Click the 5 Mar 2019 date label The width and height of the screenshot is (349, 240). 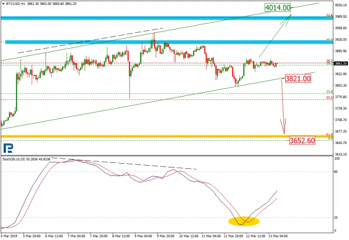click(x=9, y=235)
